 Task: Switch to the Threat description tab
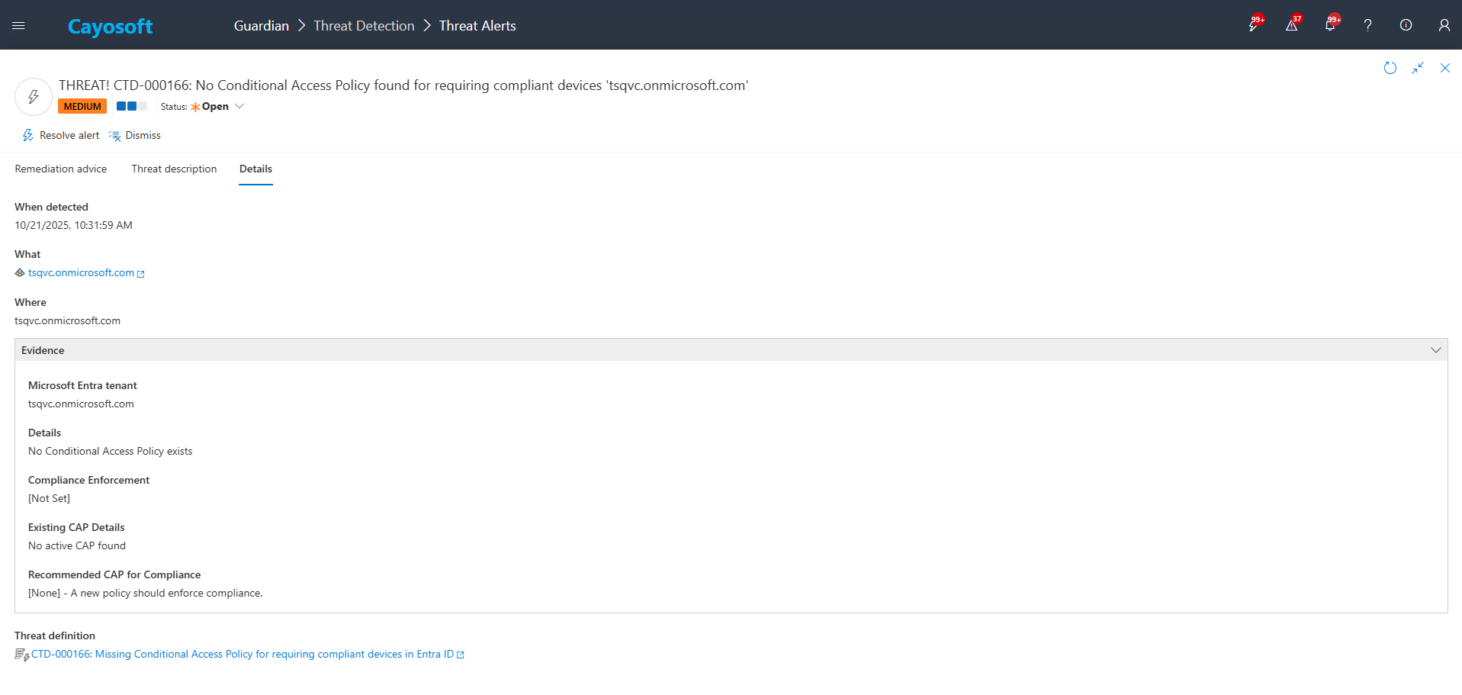(x=174, y=169)
